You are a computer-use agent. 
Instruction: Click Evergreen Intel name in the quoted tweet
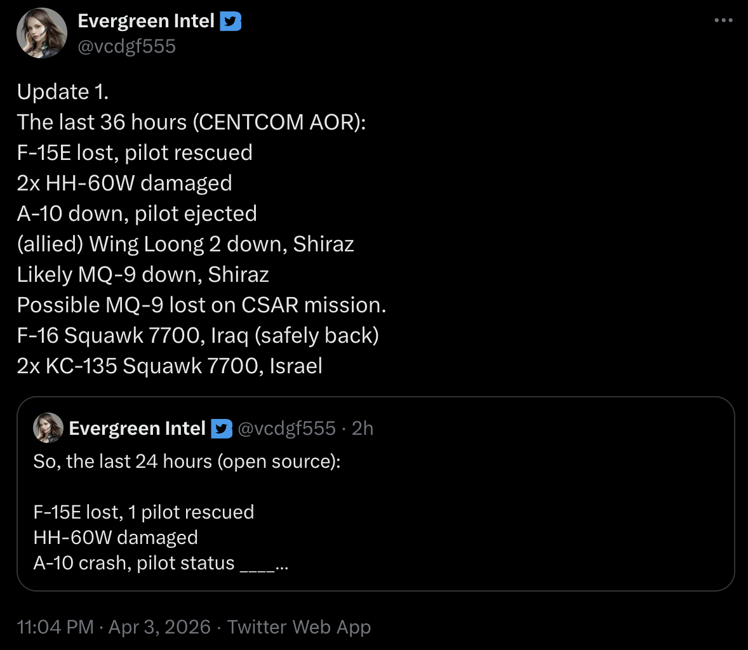(x=137, y=428)
